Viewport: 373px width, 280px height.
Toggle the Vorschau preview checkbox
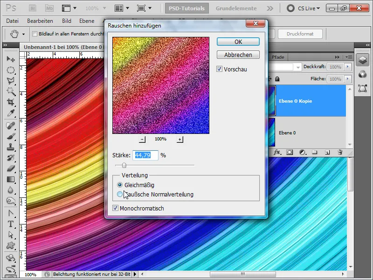point(219,69)
